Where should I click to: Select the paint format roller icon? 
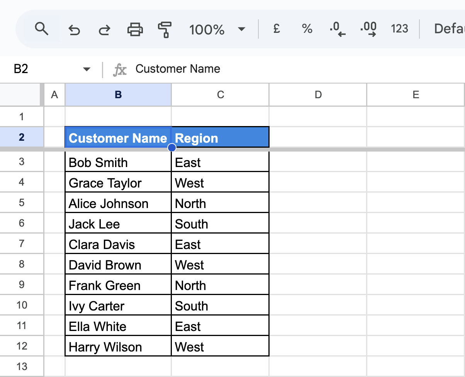[165, 29]
